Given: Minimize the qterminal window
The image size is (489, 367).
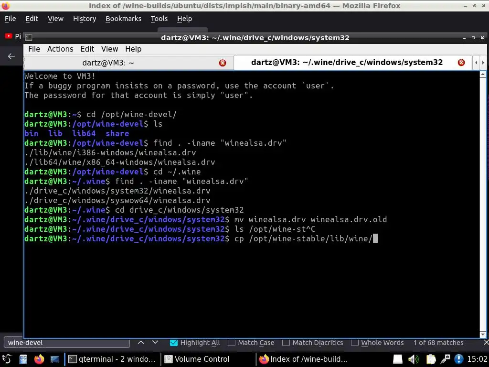Looking at the screenshot, I should (x=464, y=38).
